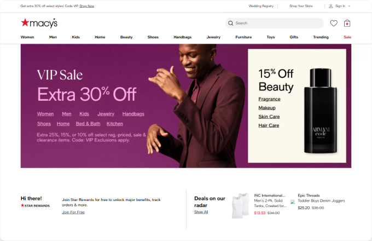Open the Shop Your Store link
Screen dimensions: 372x241
(301, 6)
